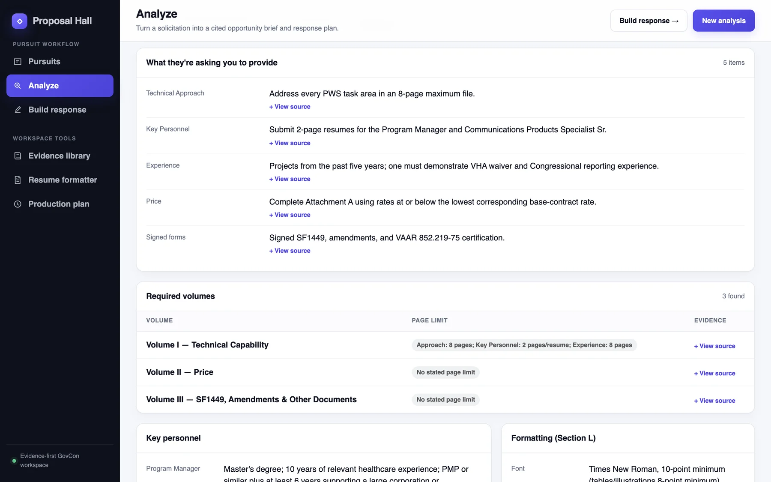
Task: Click the Proposal Hall logo icon
Action: tap(19, 21)
